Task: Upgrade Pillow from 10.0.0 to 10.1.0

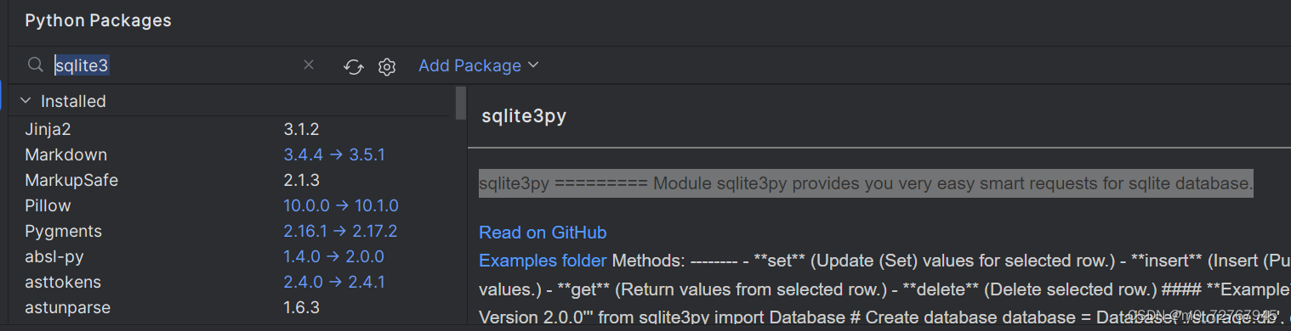Action: (x=341, y=205)
